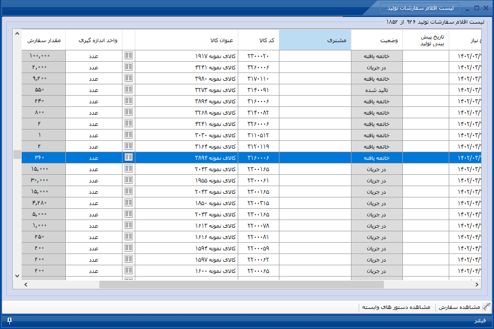Click grid icon for کالای نمونه ۱۶۰۰ row
This screenshot has height=329, width=494.
tap(129, 271)
